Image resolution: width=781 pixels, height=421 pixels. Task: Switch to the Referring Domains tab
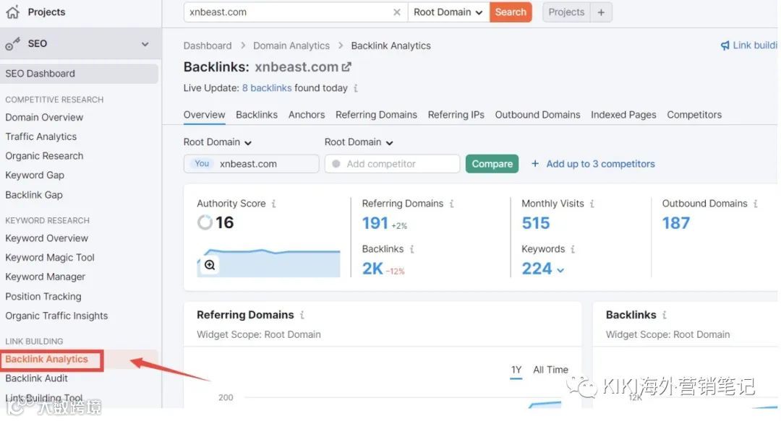pos(376,115)
